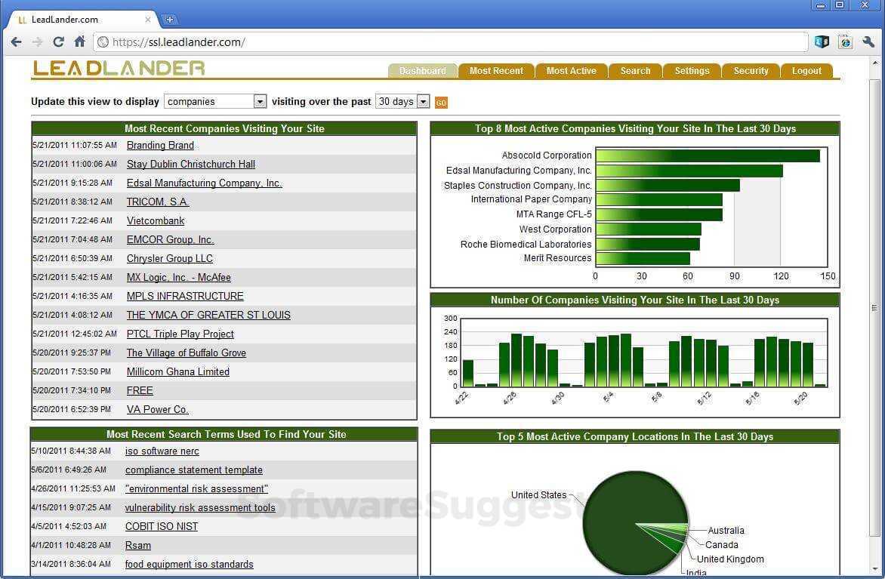The image size is (885, 579).
Task: Open the MPLS INFRASTRUCTURE link
Action: pos(184,296)
